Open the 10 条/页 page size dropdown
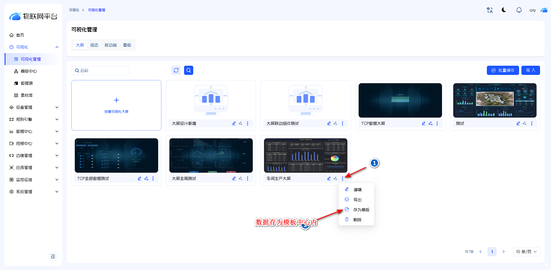 click(526, 252)
